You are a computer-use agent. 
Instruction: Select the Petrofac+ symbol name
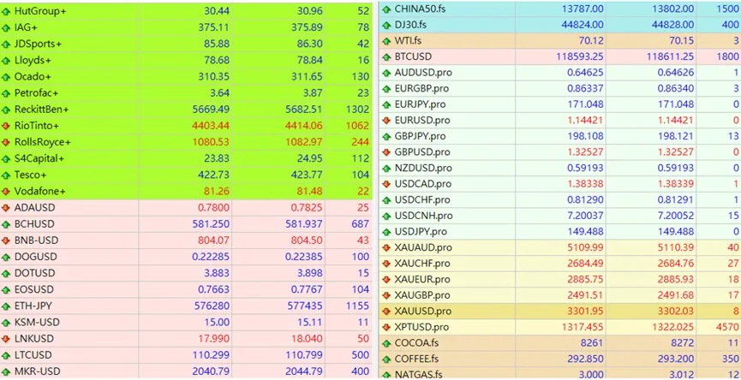(36, 93)
